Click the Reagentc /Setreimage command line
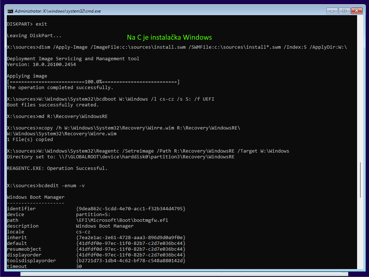 click(148, 151)
